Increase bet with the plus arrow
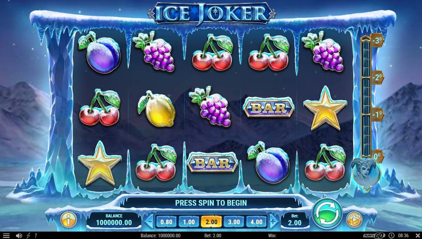Image resolution: width=422 pixels, height=239 pixels. (273, 222)
